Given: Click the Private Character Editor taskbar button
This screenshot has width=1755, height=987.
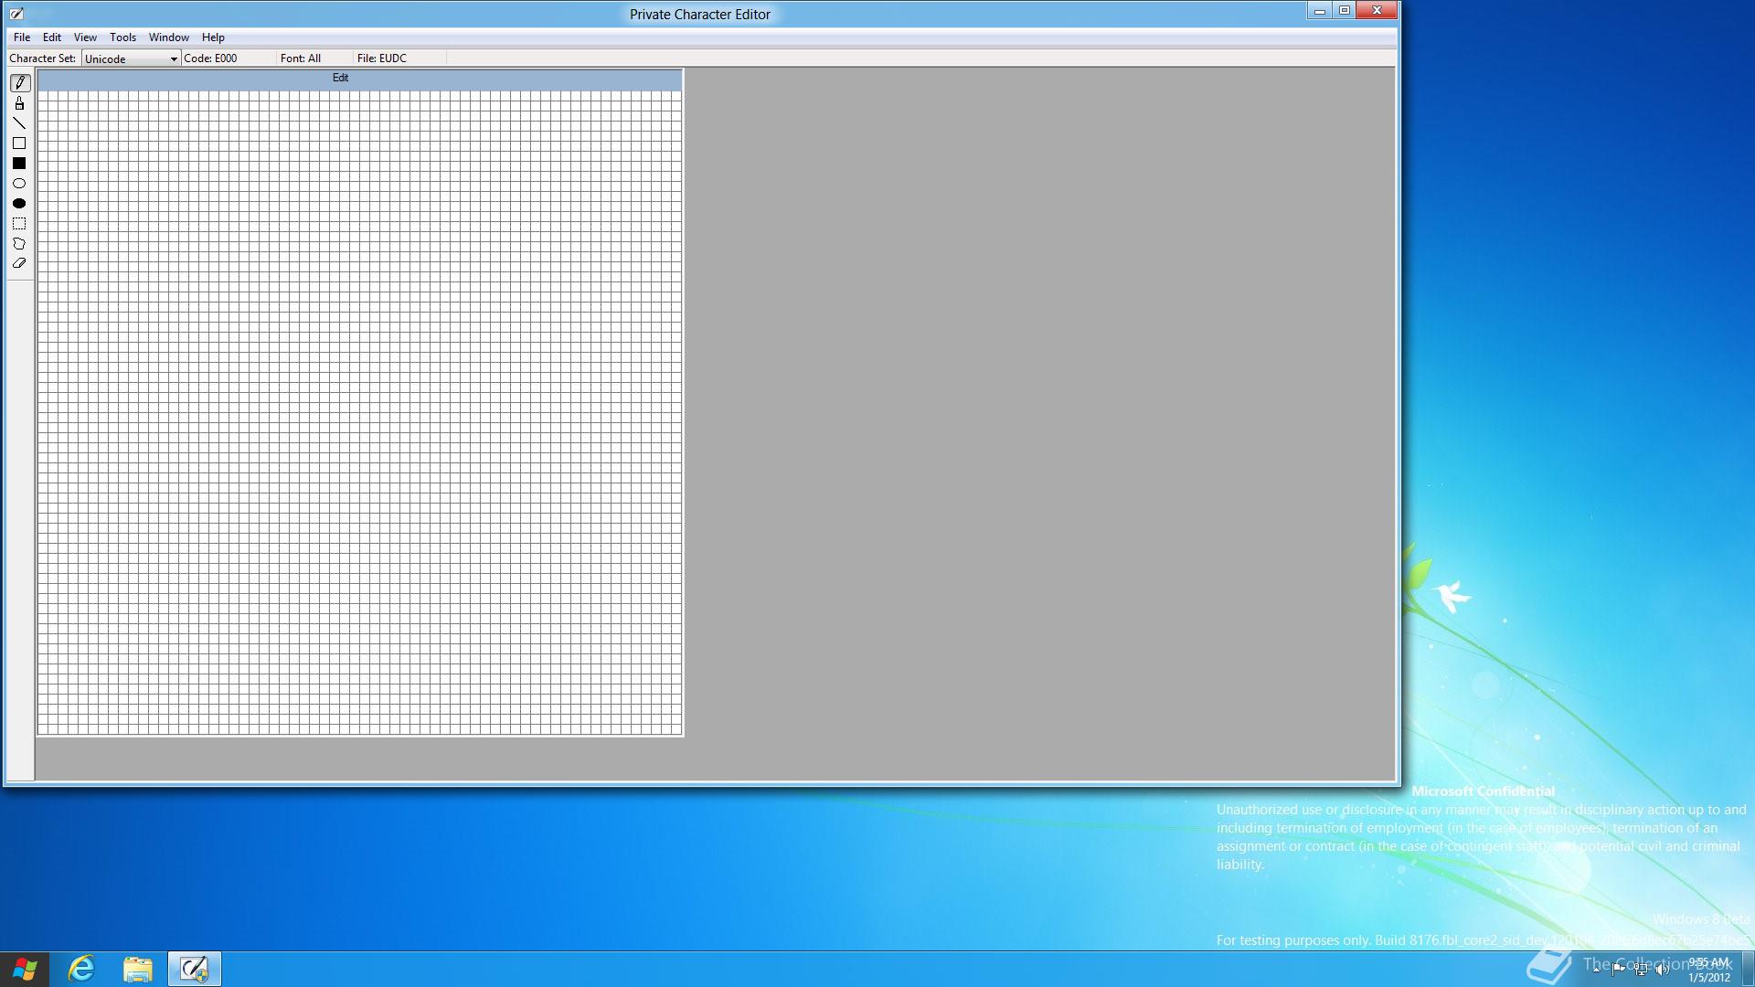Looking at the screenshot, I should 194,969.
